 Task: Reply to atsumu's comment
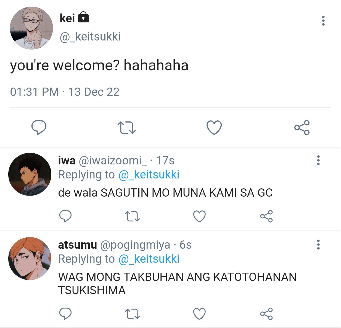point(65,313)
